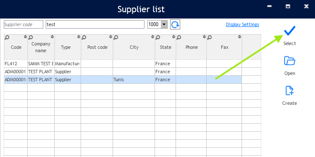
Task: Click the City column header
Action: (134, 47)
